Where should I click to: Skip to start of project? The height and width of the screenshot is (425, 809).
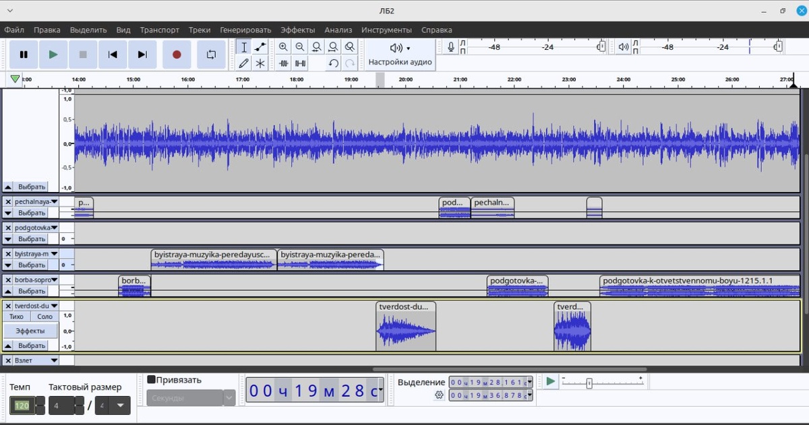[113, 55]
